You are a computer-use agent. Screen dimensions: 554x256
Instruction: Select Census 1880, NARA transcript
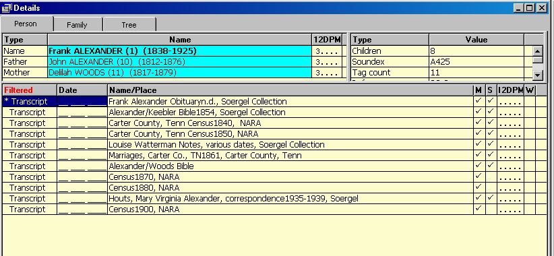tap(274, 187)
